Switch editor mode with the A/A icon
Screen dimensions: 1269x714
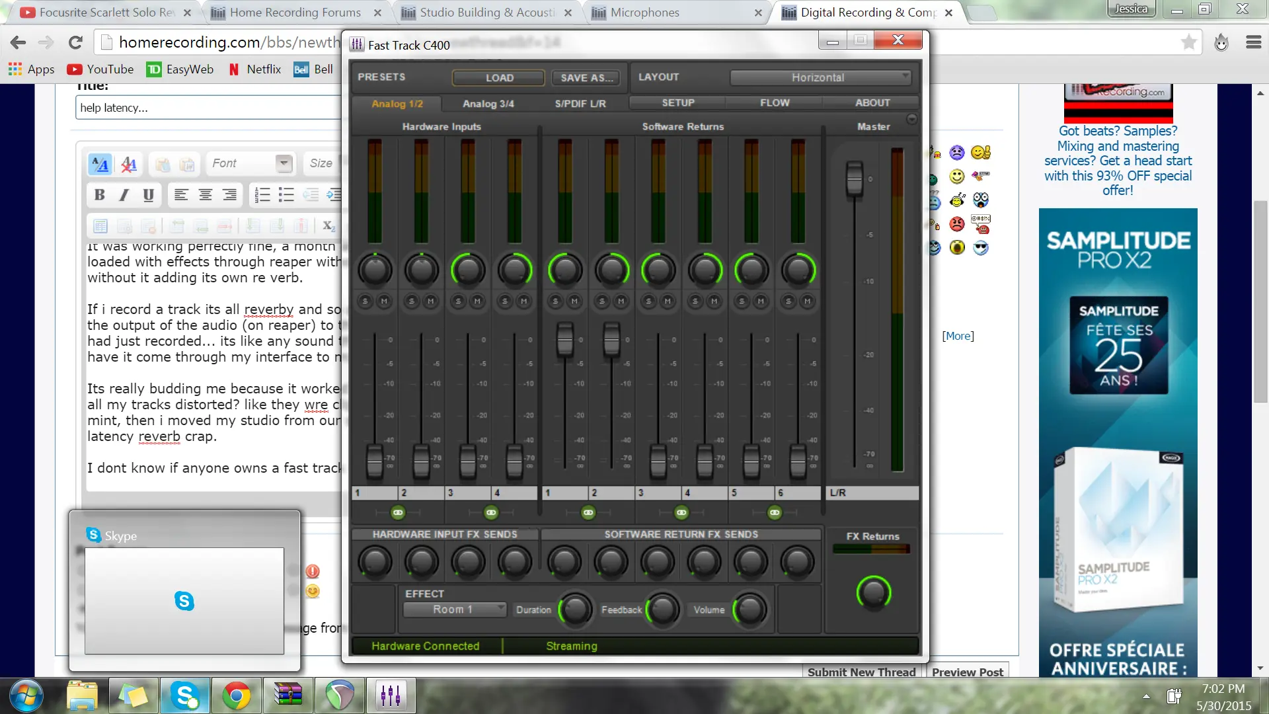point(100,164)
